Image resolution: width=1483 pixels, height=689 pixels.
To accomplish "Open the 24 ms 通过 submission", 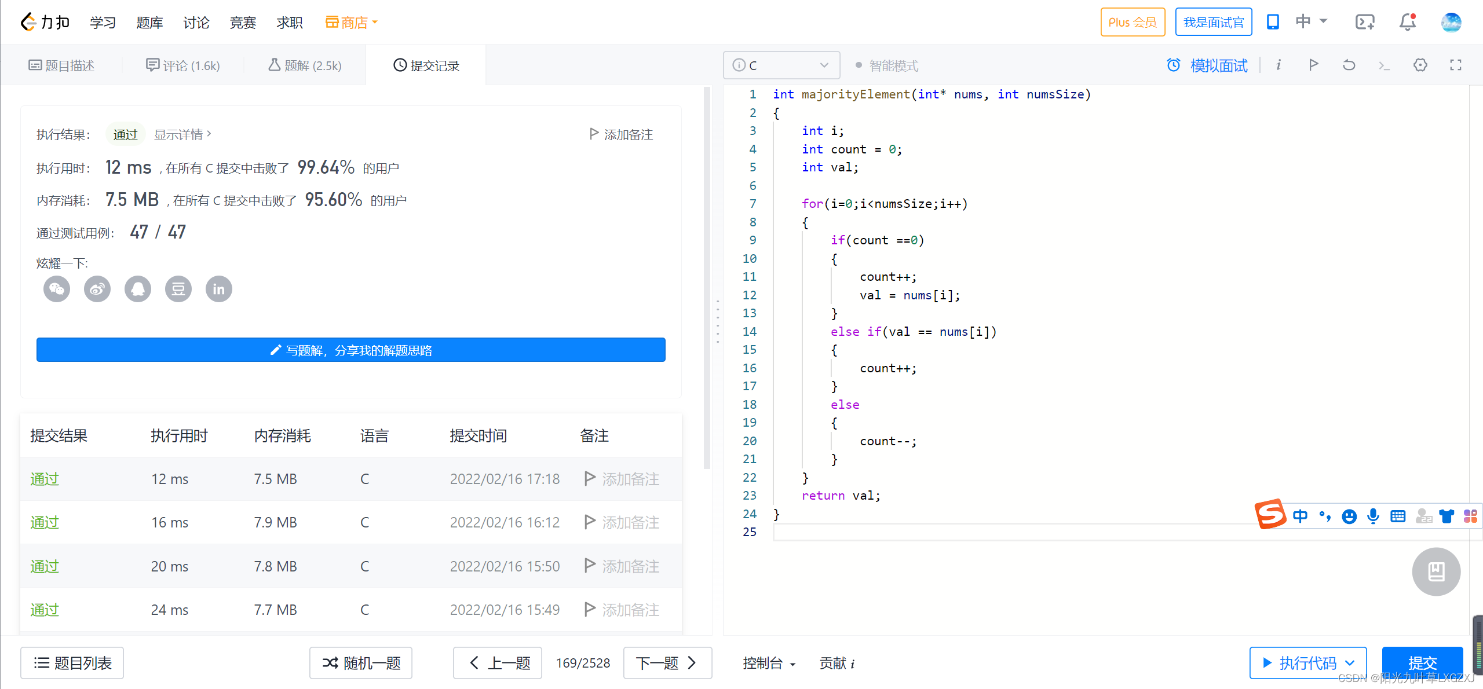I will coord(45,610).
